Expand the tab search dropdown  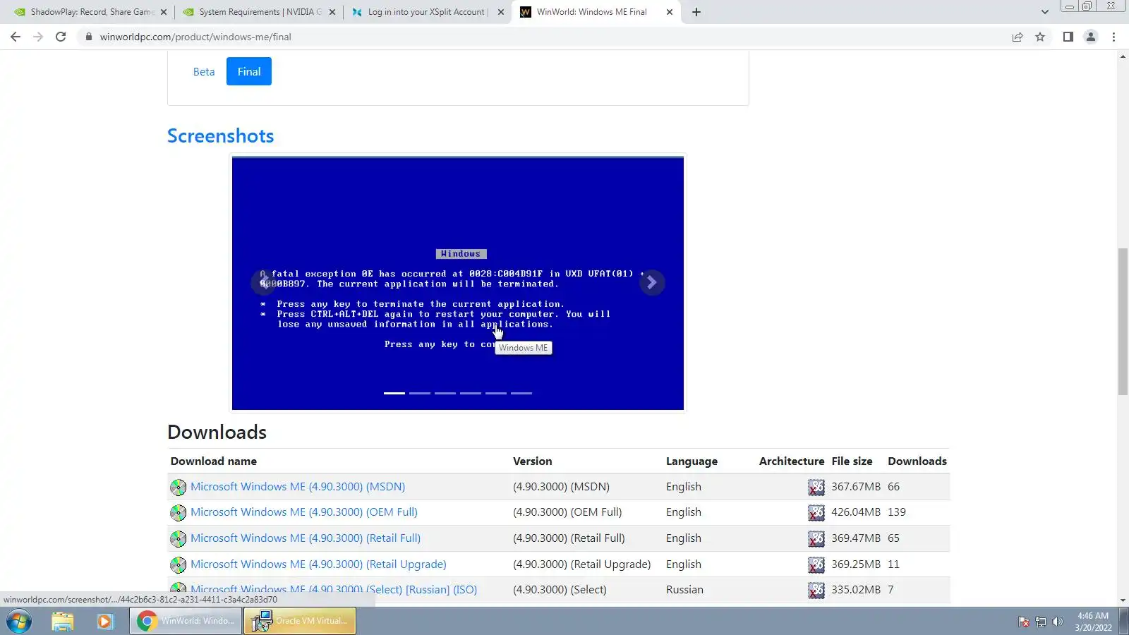1045,12
